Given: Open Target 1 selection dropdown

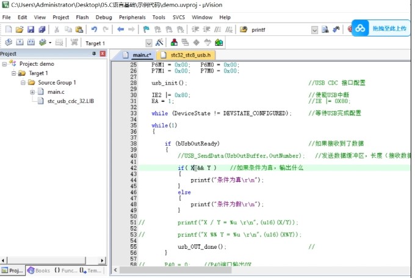Looking at the screenshot, I should click(149, 43).
